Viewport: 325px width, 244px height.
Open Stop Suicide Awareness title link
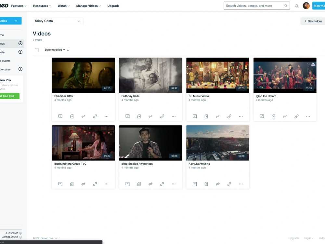137,164
